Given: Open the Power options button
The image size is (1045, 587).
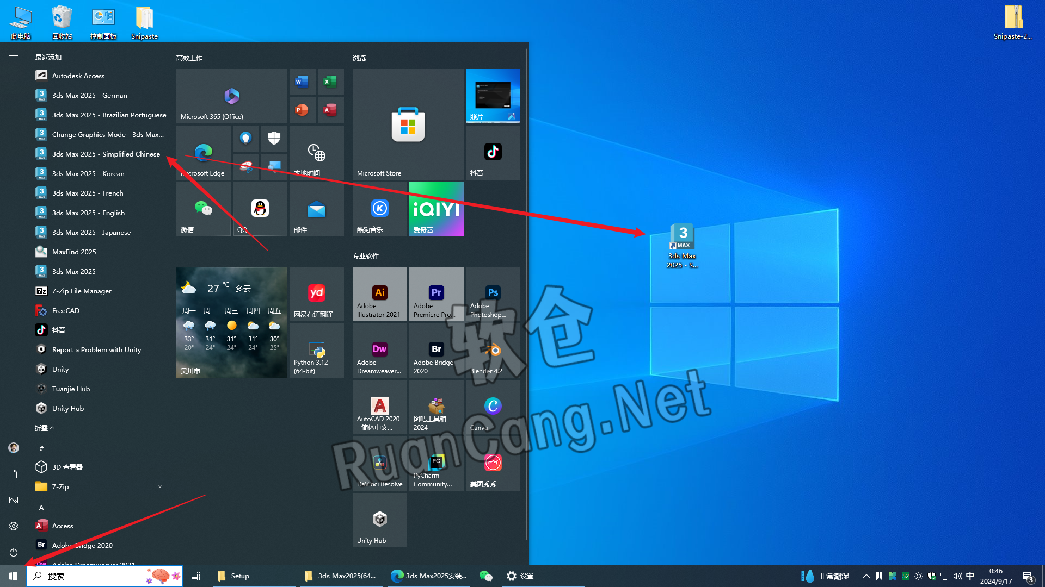Looking at the screenshot, I should tap(14, 552).
